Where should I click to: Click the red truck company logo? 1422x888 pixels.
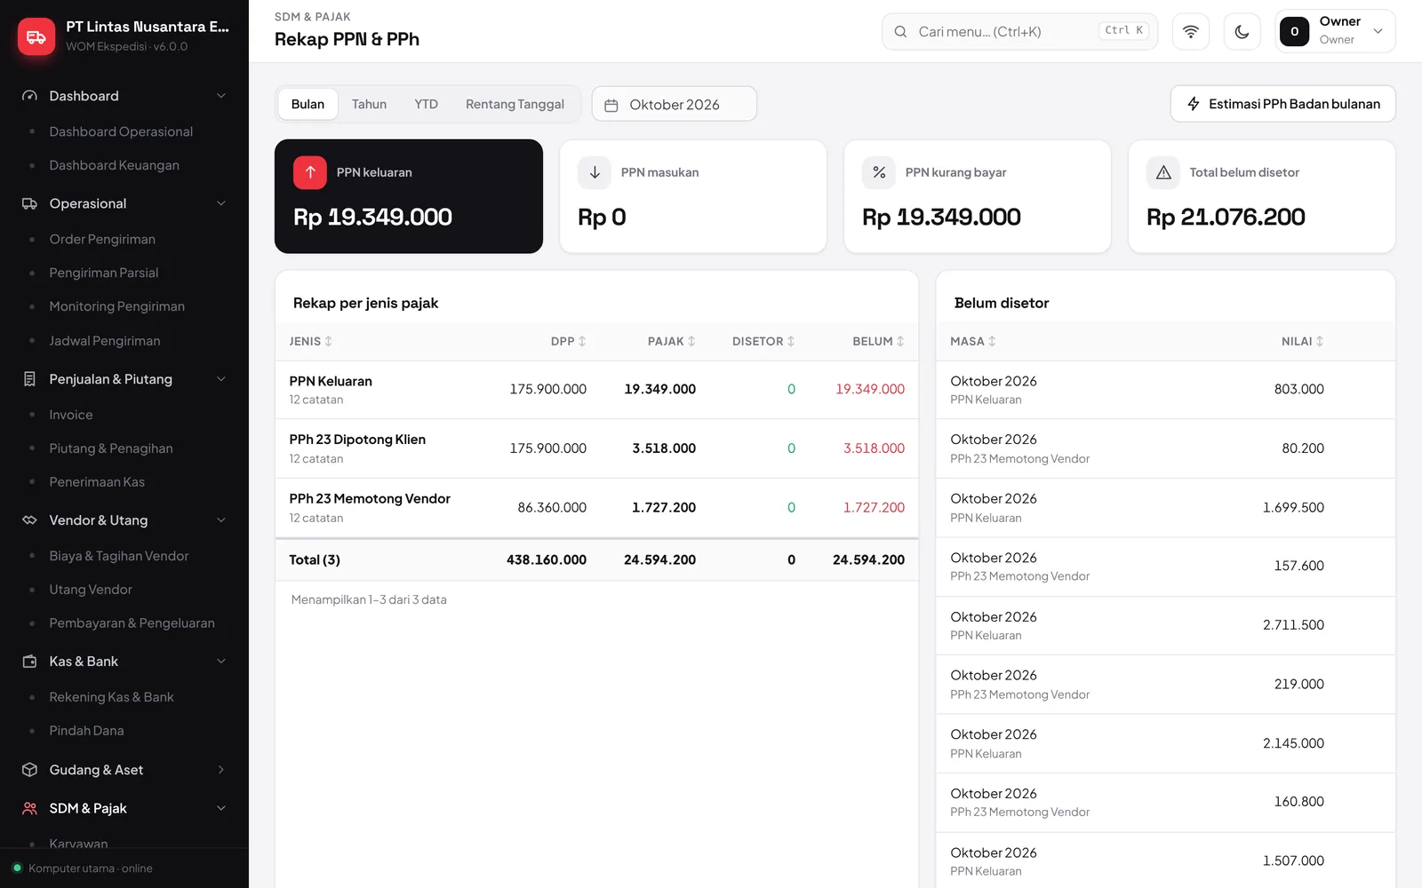[36, 36]
